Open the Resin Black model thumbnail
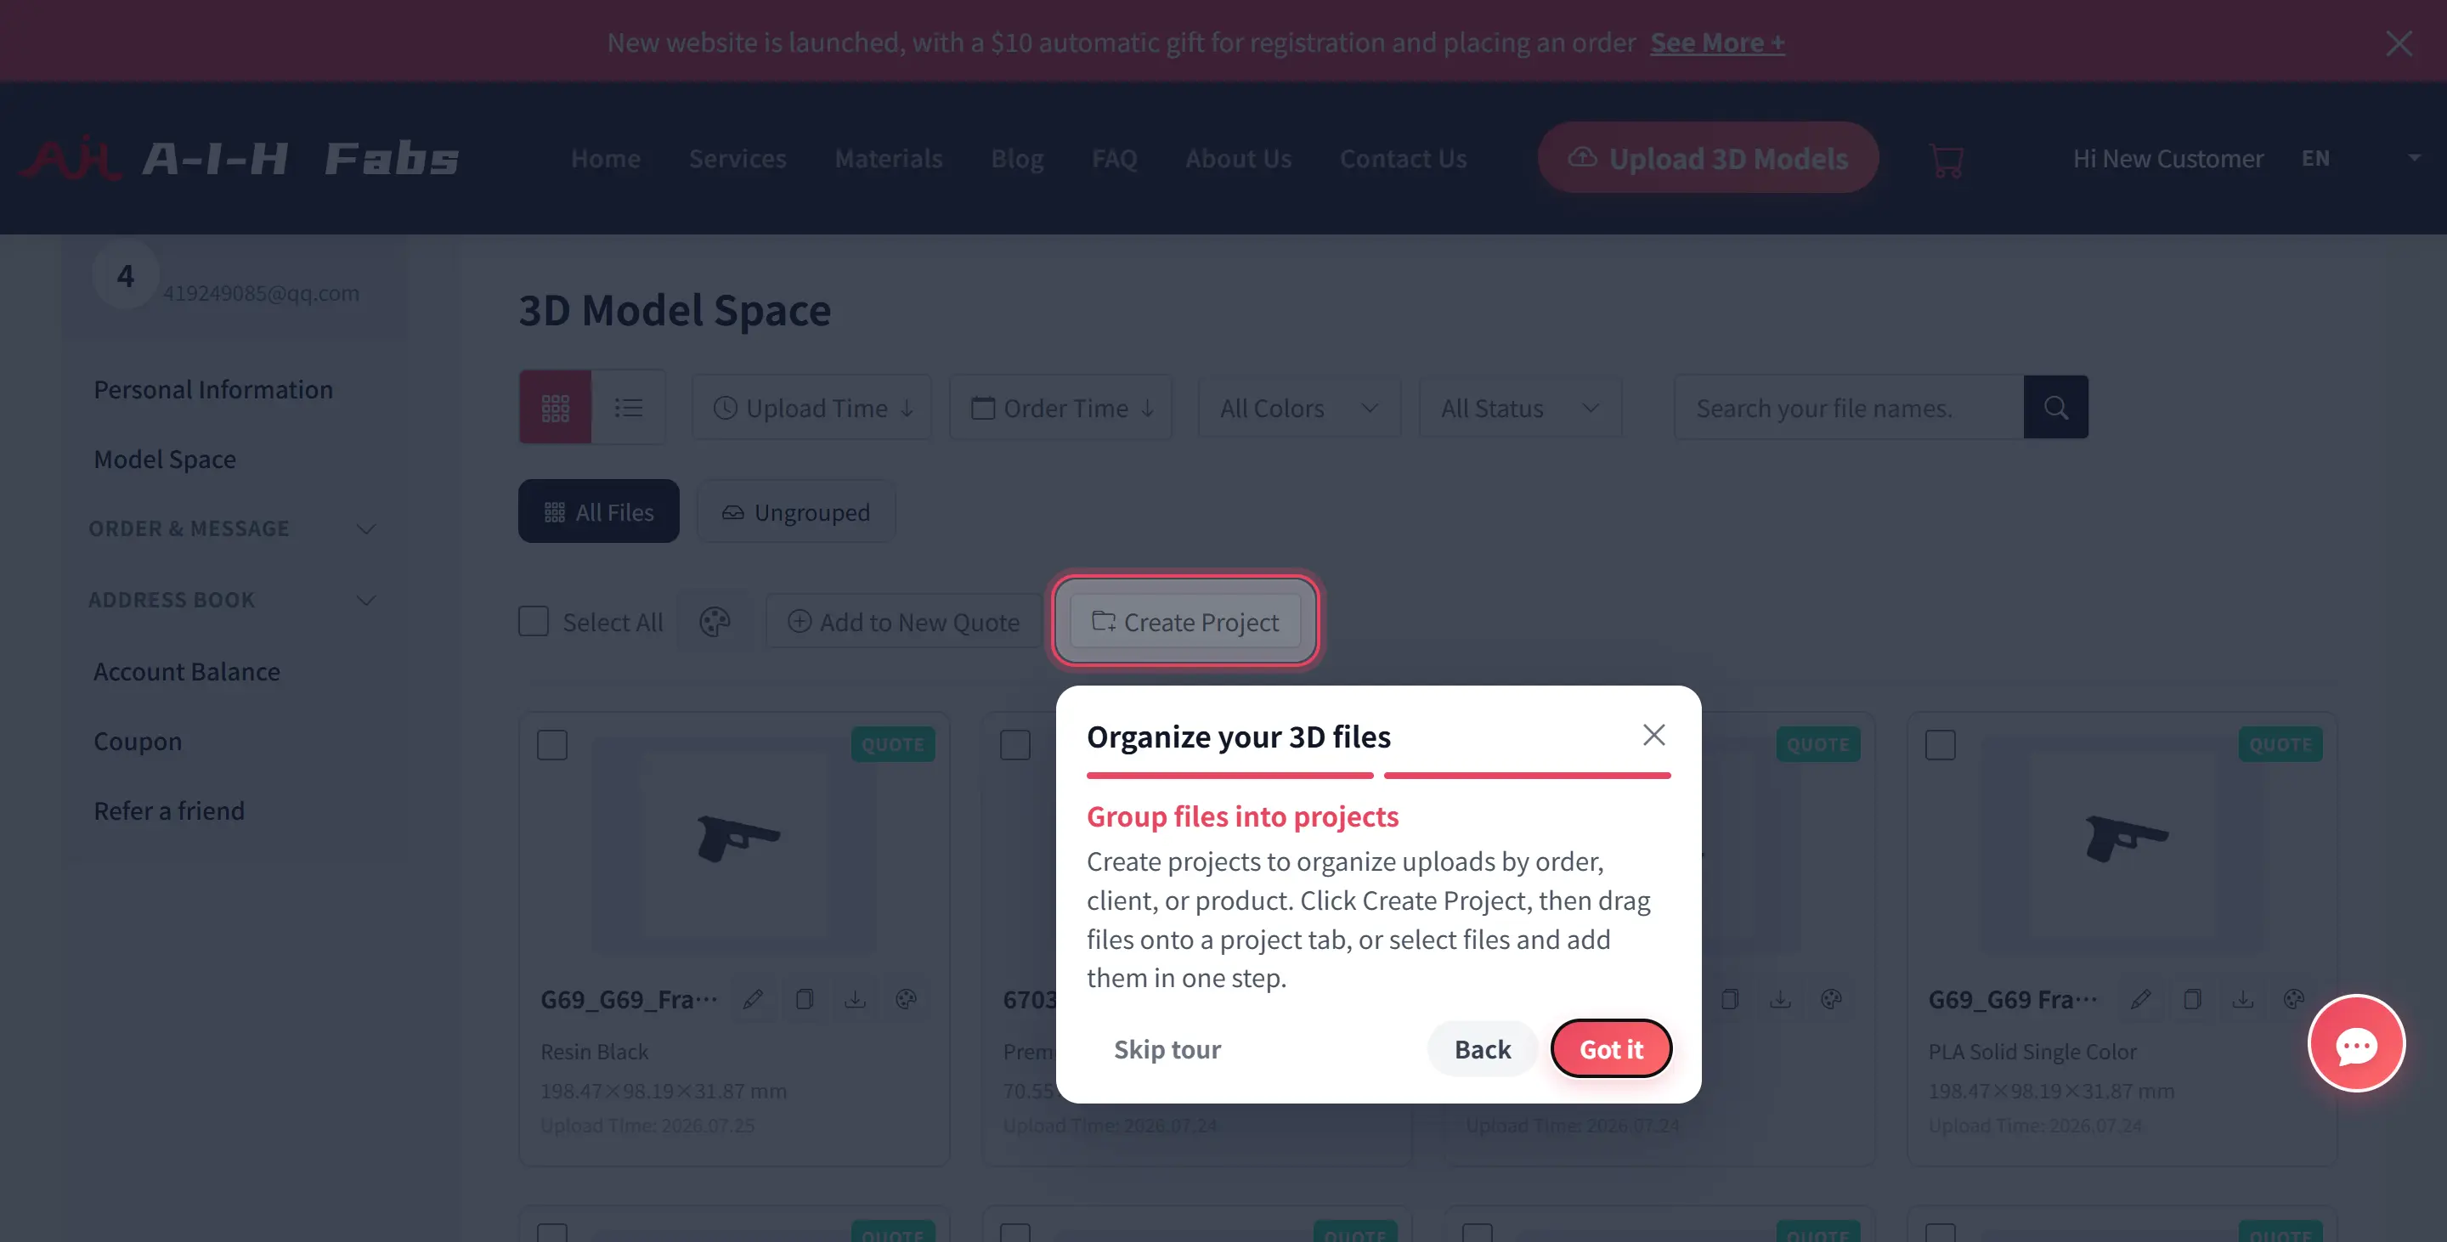 tap(734, 844)
